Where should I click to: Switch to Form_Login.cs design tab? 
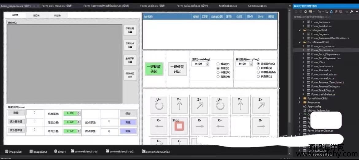[x=152, y=6]
